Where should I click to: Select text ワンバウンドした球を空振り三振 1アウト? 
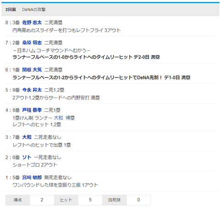click(x=55, y=185)
